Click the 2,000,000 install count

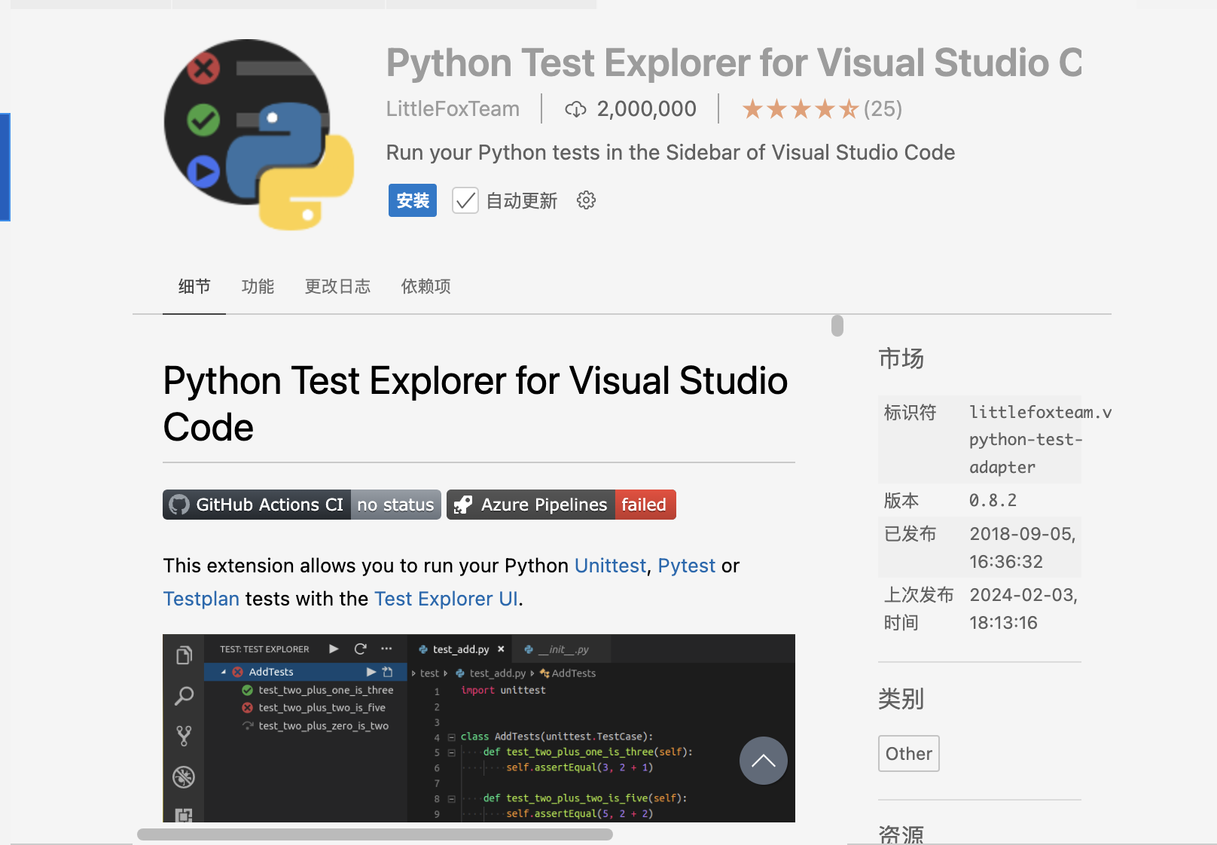(647, 109)
